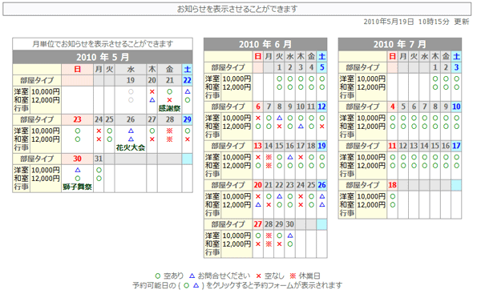Click date 19 in June calendar

[x=321, y=146]
